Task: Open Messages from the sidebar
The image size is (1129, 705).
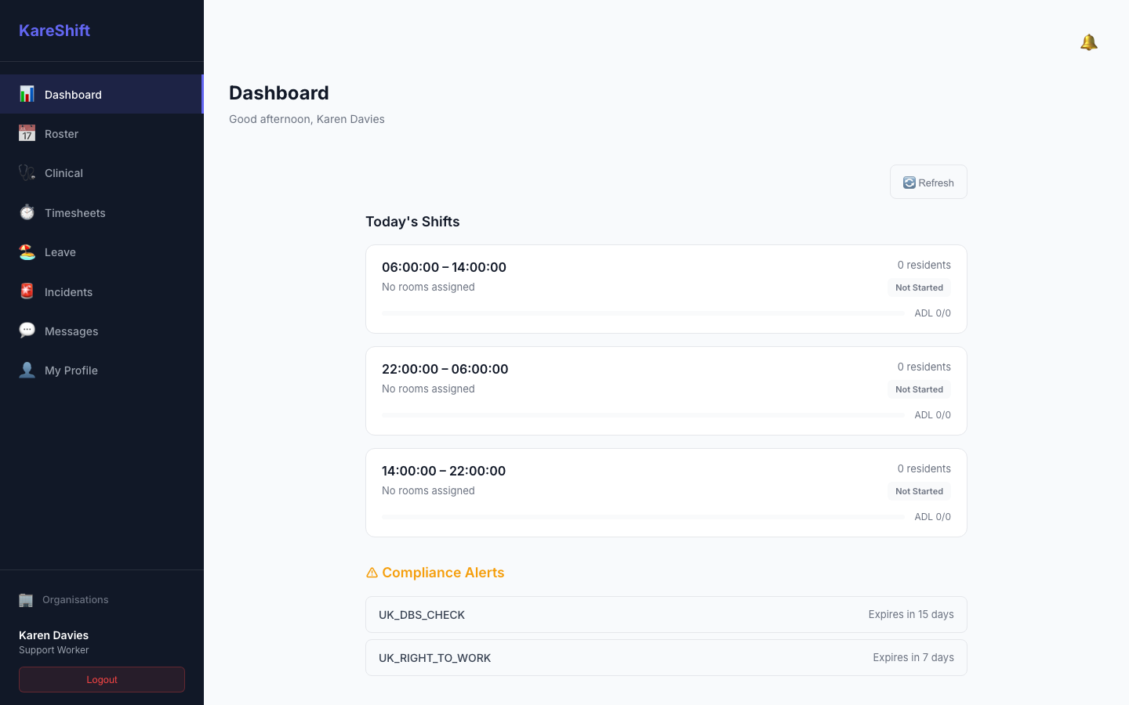Action: [102, 331]
